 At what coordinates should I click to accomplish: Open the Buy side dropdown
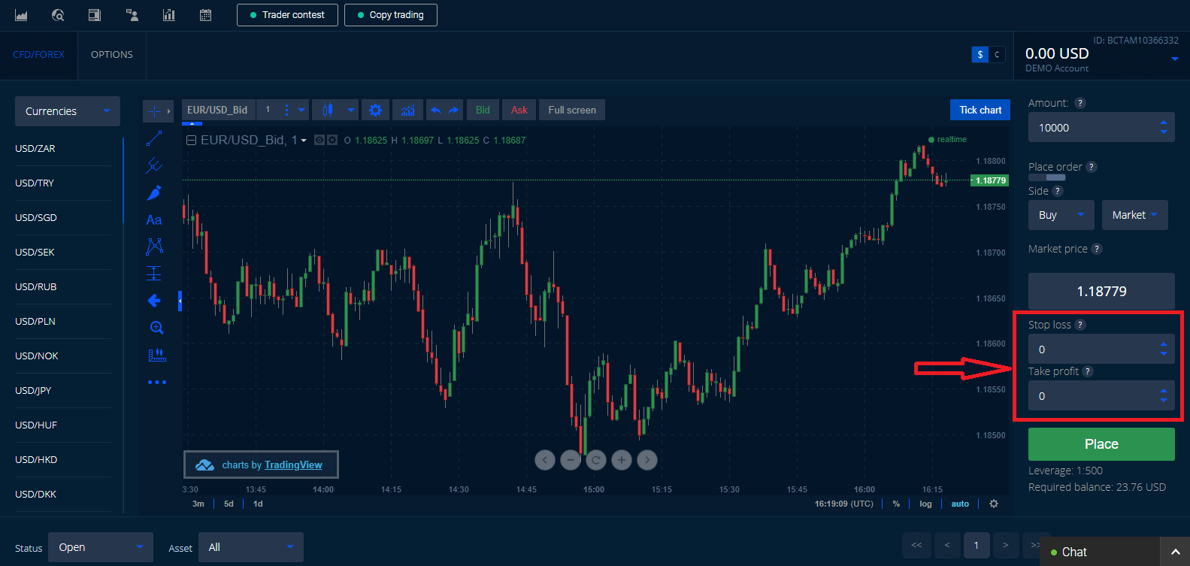[1061, 215]
